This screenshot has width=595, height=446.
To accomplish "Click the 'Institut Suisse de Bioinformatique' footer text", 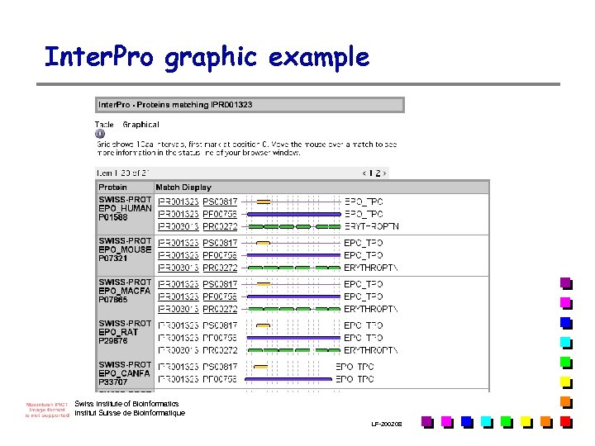I will tap(130, 413).
